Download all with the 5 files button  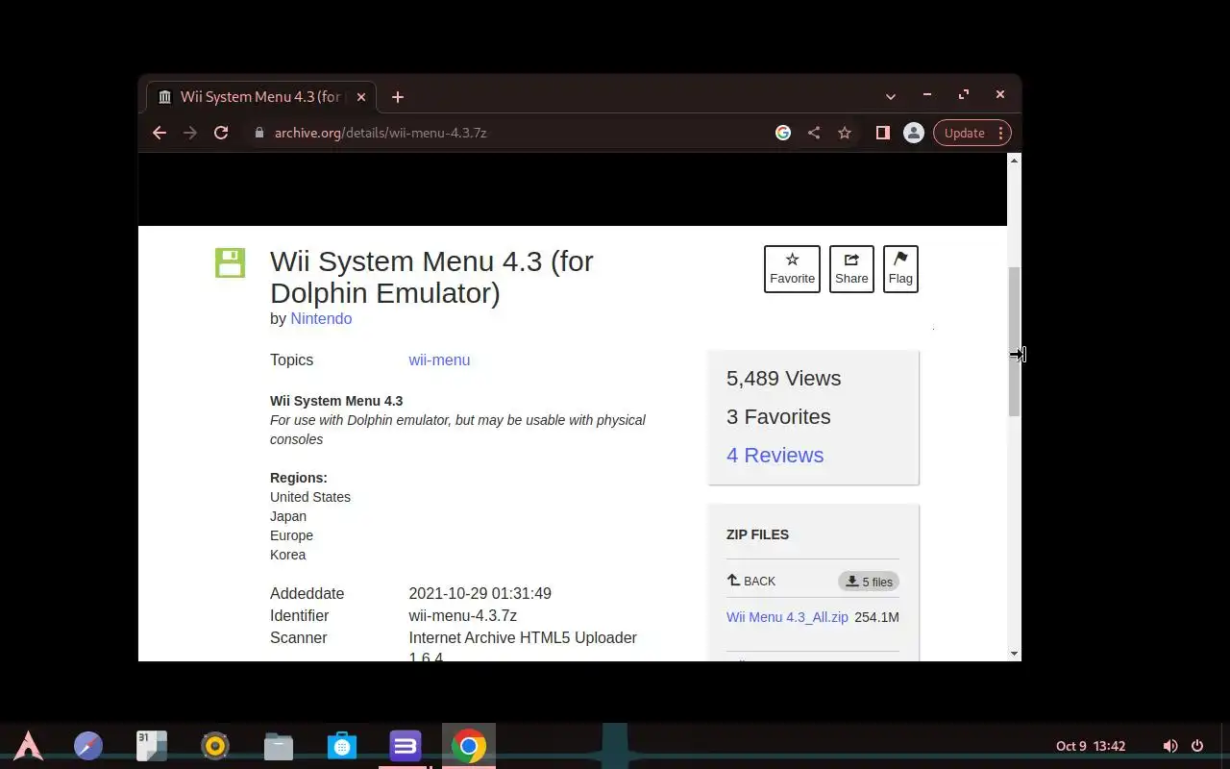(869, 582)
